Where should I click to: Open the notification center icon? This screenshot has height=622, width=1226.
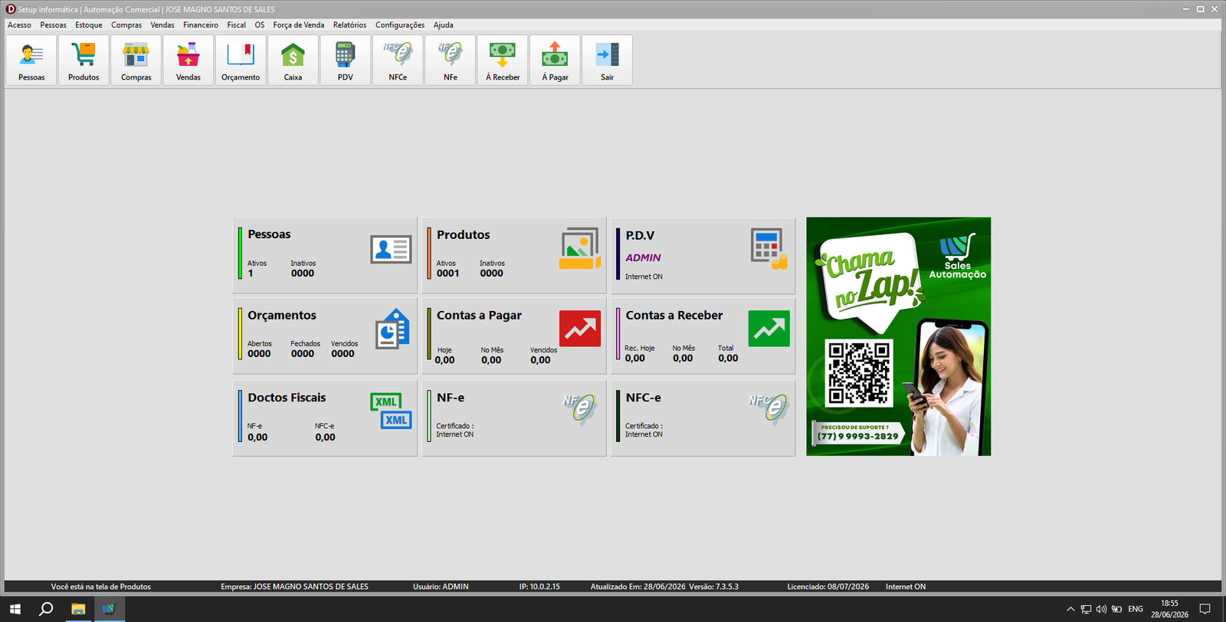point(1205,609)
